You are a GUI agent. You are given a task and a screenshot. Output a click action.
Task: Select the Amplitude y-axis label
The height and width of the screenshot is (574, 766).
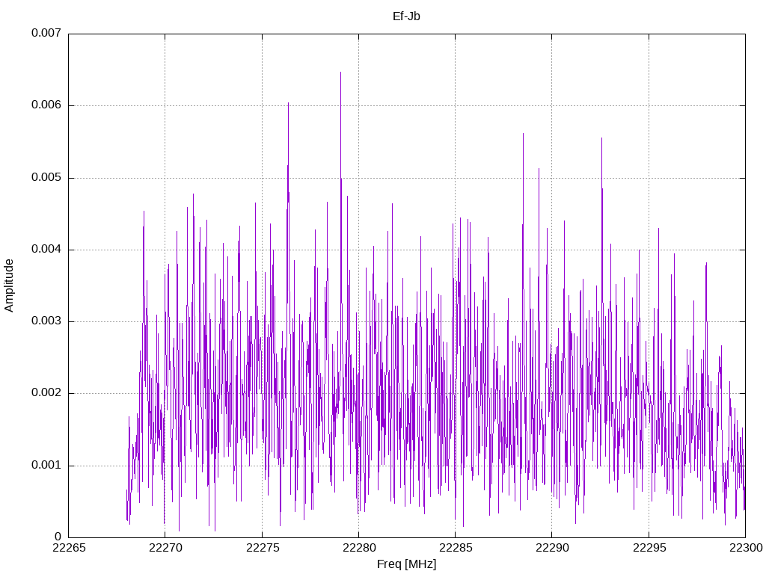pos(9,286)
